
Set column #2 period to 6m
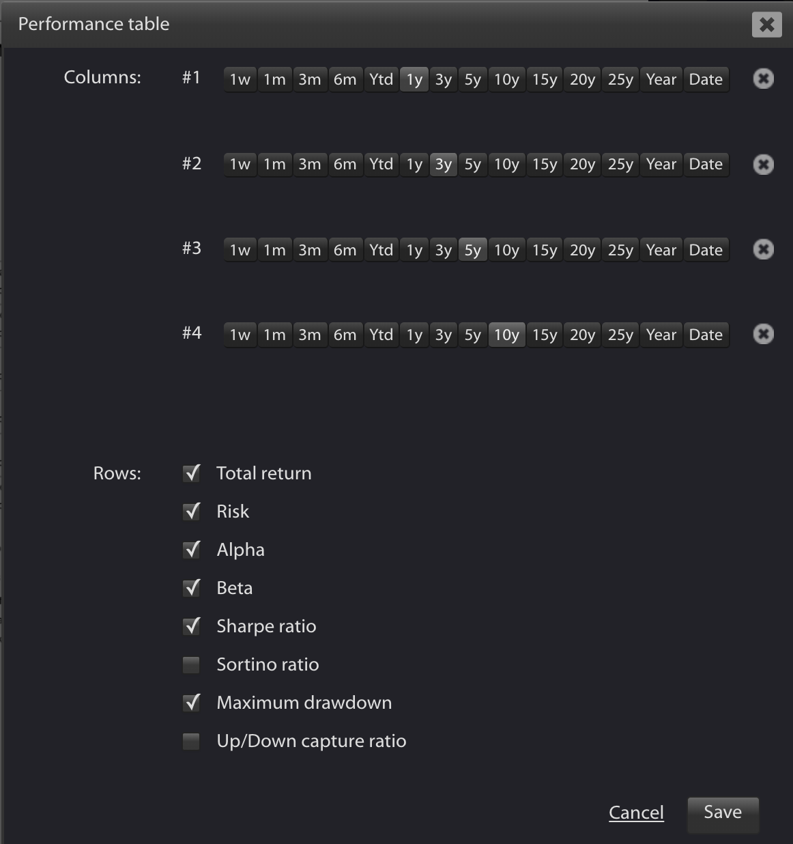(345, 165)
